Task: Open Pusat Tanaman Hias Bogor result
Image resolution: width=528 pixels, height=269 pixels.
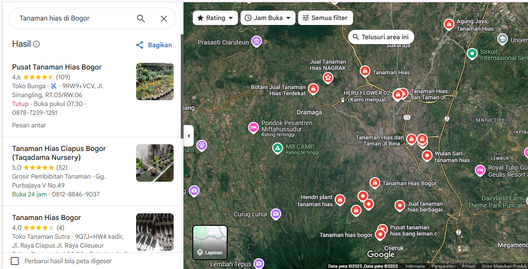Action: pos(57,67)
